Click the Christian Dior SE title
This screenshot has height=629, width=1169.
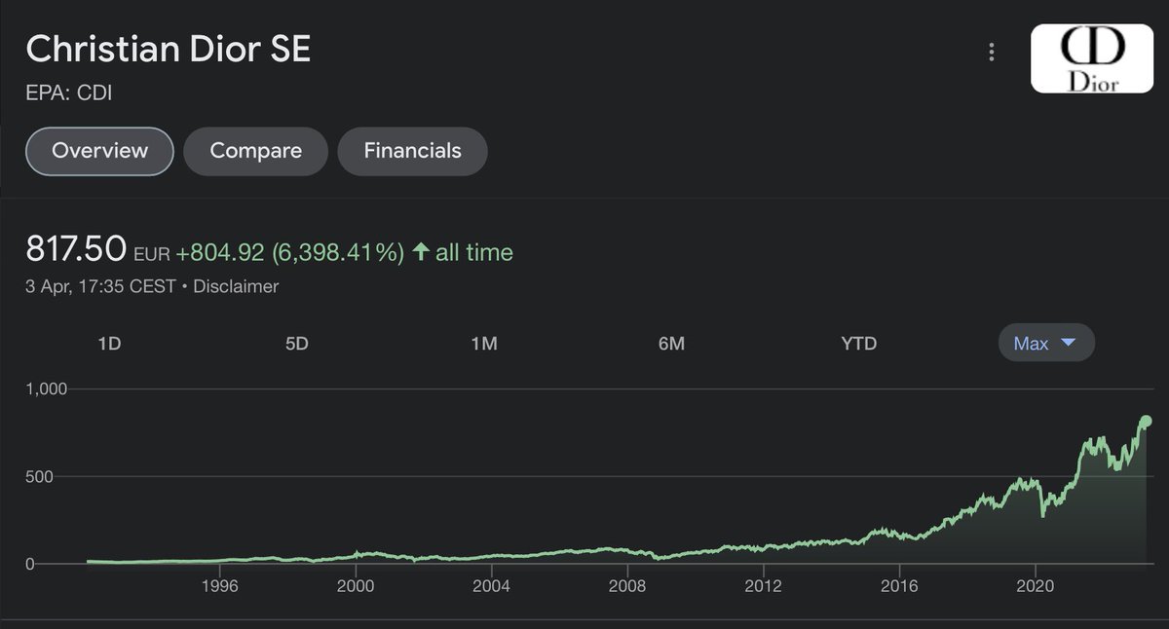pyautogui.click(x=169, y=49)
